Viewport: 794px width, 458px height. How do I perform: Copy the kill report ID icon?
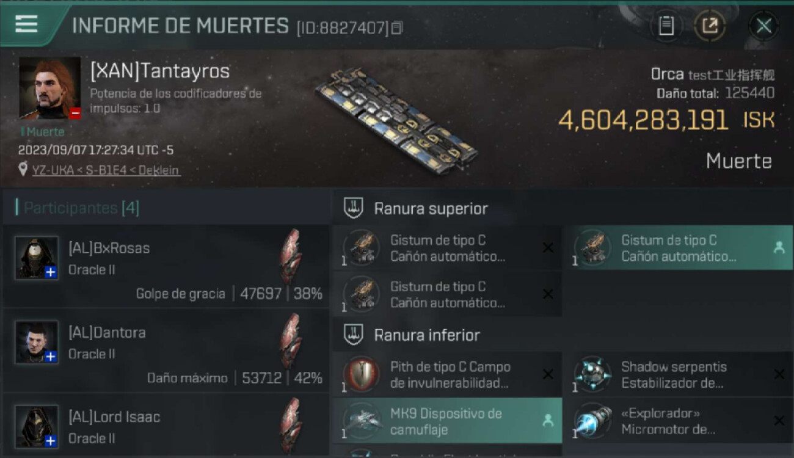tap(397, 28)
